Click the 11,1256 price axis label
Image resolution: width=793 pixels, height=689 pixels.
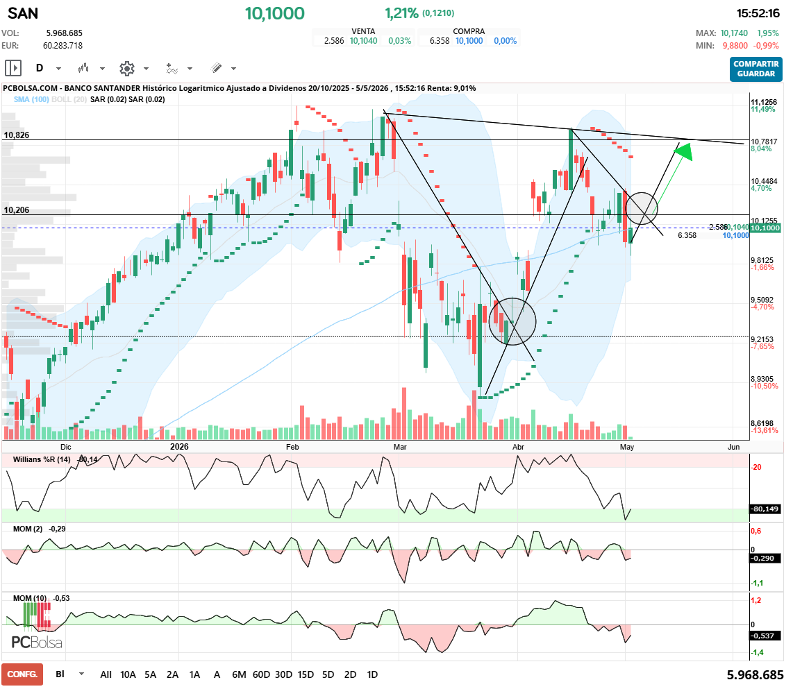pos(764,102)
